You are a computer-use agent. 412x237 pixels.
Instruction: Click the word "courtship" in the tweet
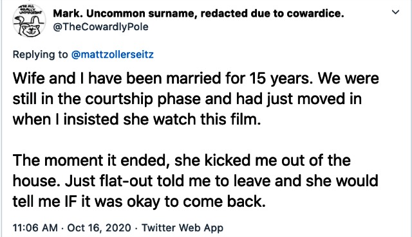[119, 99]
